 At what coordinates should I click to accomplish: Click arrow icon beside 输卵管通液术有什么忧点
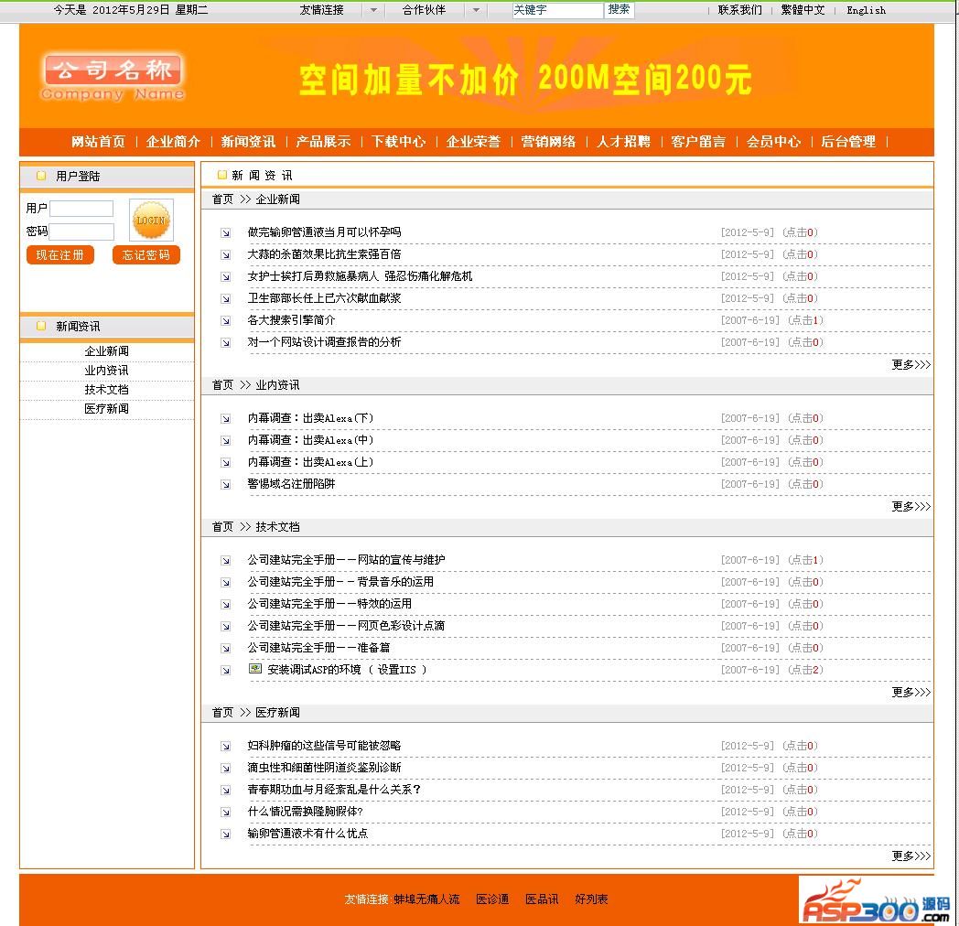[x=226, y=834]
